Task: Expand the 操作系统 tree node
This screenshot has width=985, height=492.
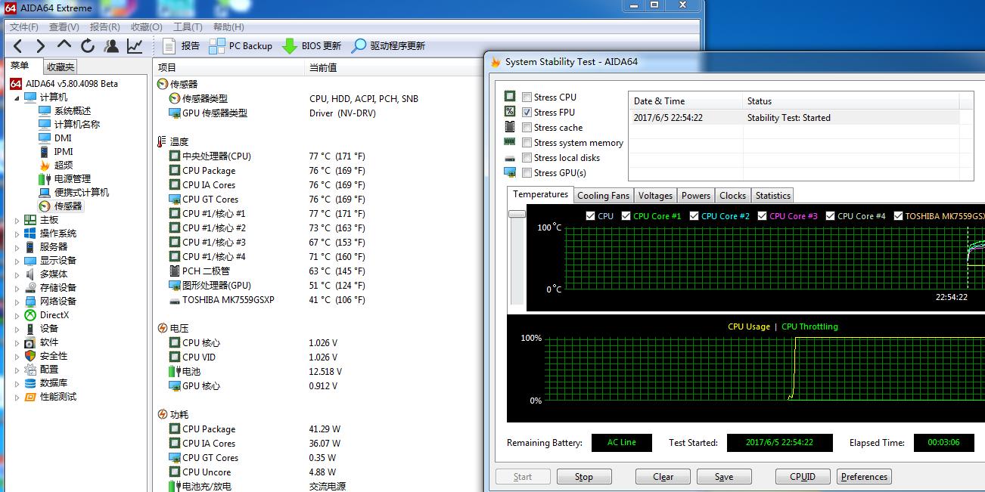Action: click(17, 234)
